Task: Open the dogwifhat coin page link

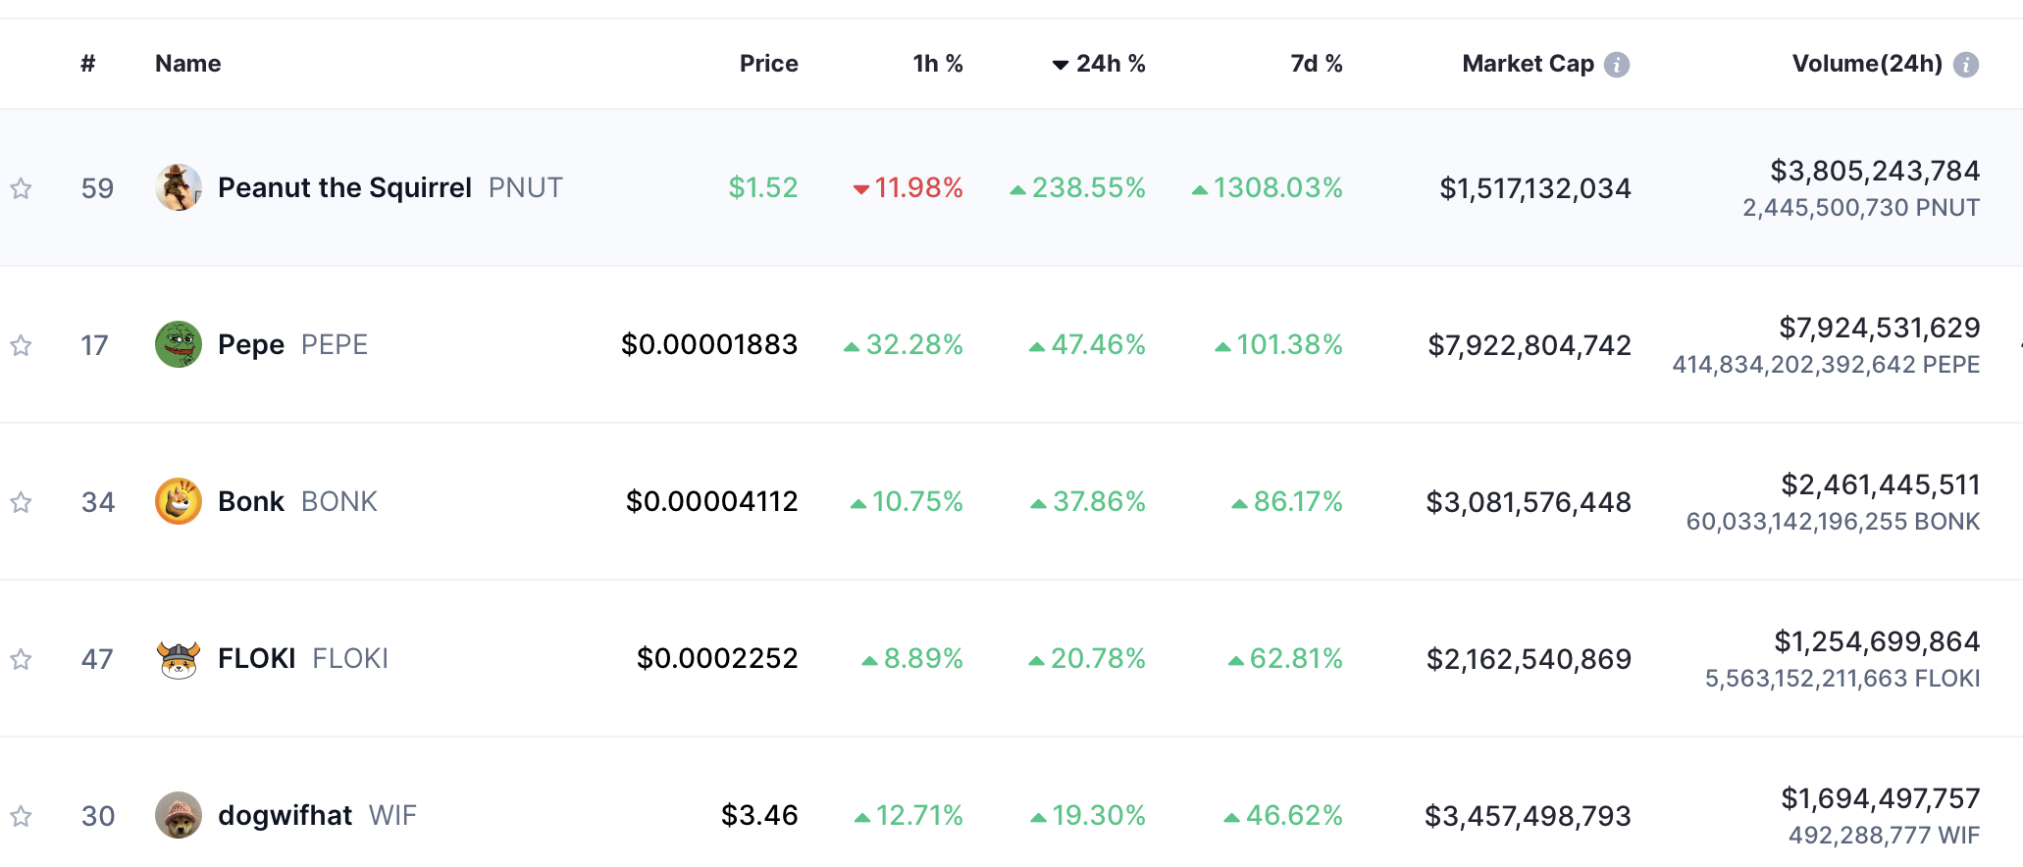Action: (x=285, y=815)
